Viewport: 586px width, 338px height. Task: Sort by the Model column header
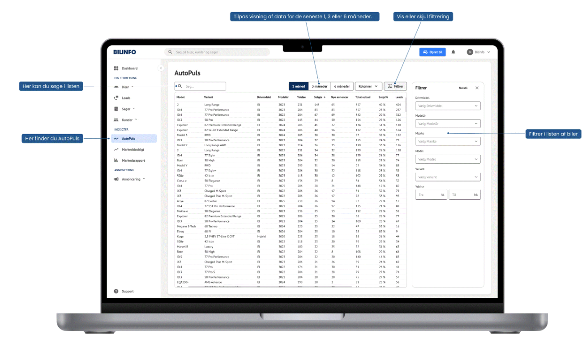pos(180,97)
